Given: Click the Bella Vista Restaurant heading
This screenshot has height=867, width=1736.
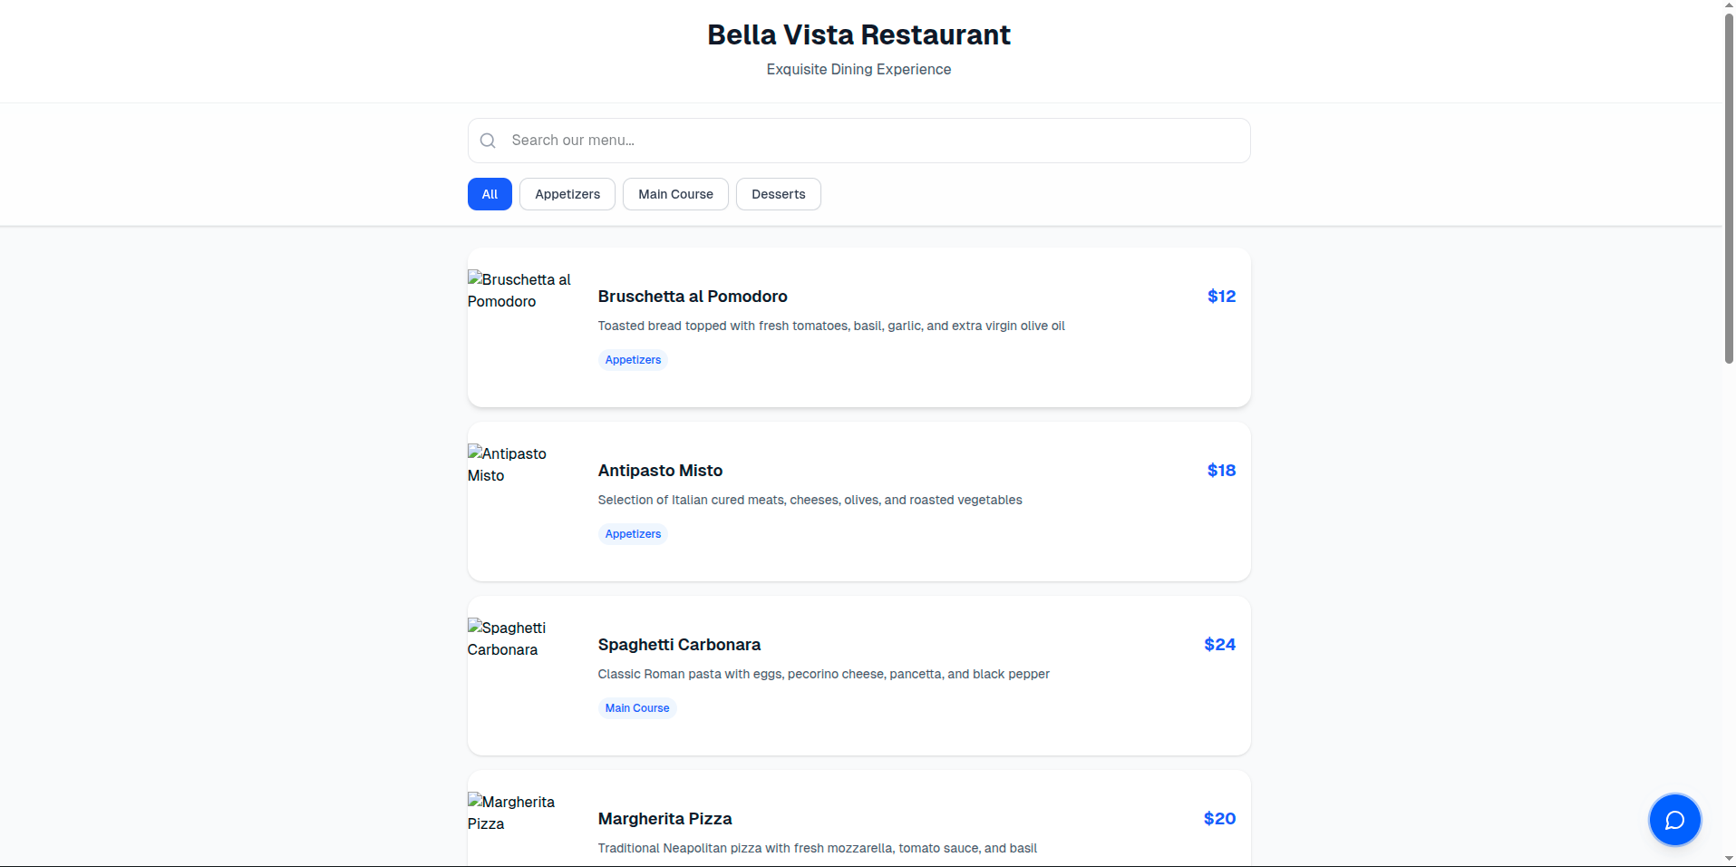Looking at the screenshot, I should click(x=858, y=34).
